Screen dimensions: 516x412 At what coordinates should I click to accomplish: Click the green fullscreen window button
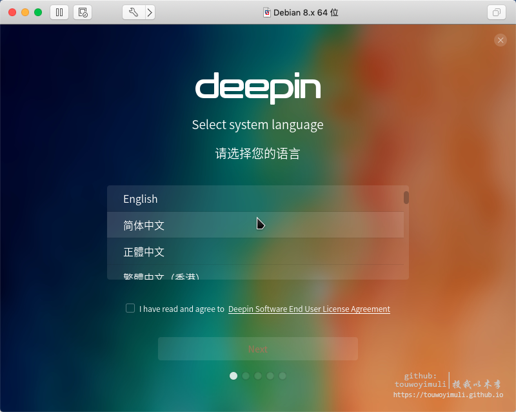[38, 12]
